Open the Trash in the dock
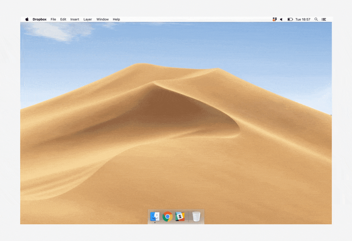Screen dimensions: 352x241 pyautogui.click(x=196, y=216)
